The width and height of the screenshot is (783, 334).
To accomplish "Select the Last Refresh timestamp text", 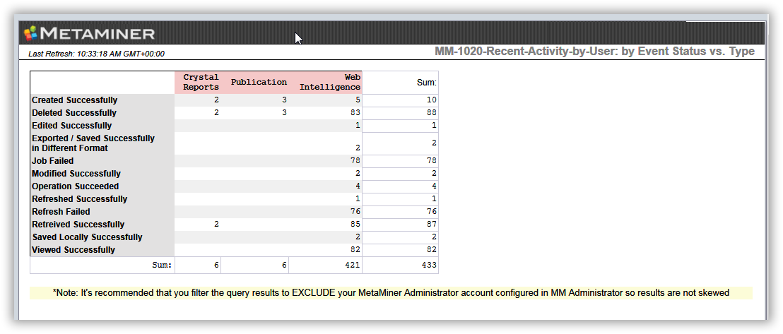I will (x=96, y=54).
